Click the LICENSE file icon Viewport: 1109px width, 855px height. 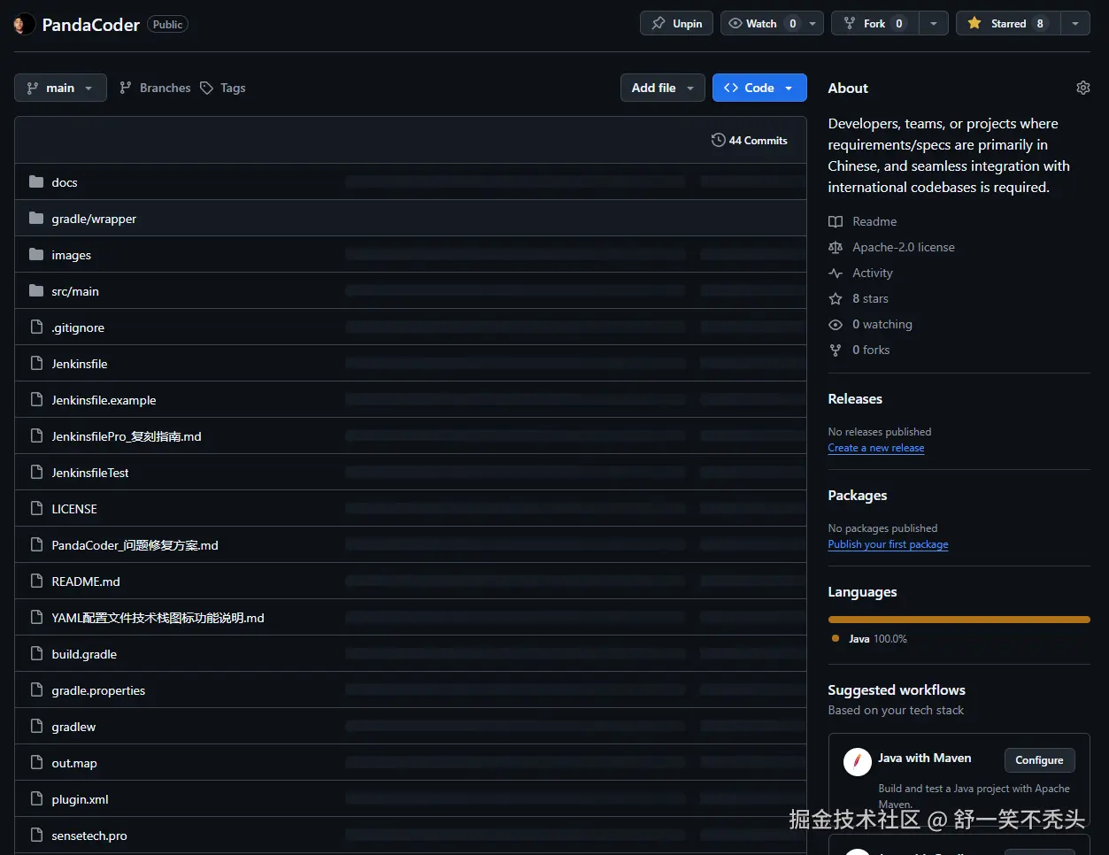(36, 509)
